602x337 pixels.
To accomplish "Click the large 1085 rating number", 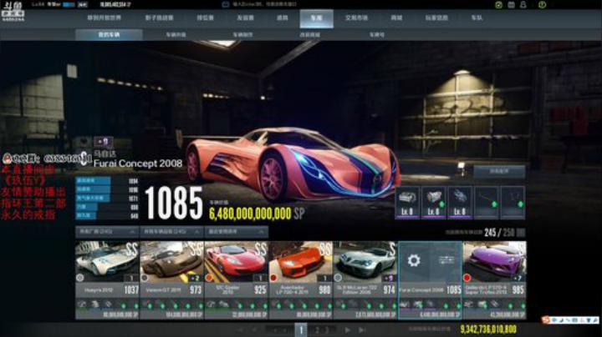I will click(174, 204).
